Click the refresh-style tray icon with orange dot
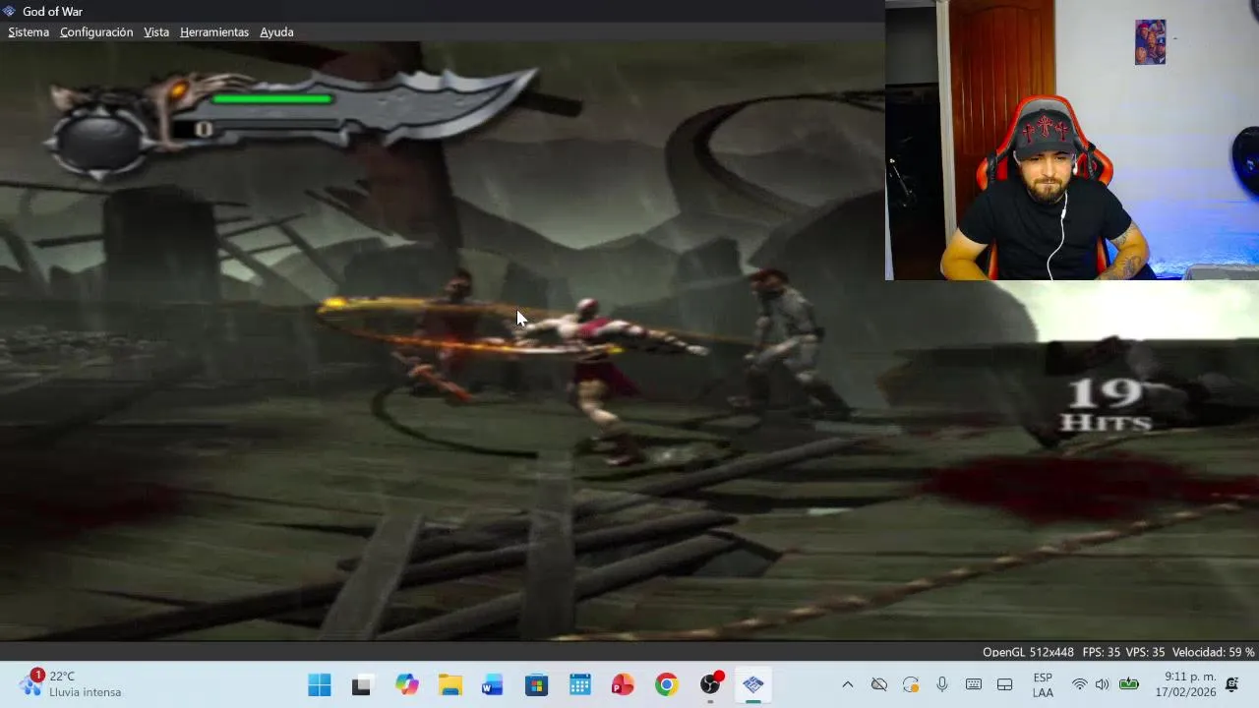 [911, 684]
